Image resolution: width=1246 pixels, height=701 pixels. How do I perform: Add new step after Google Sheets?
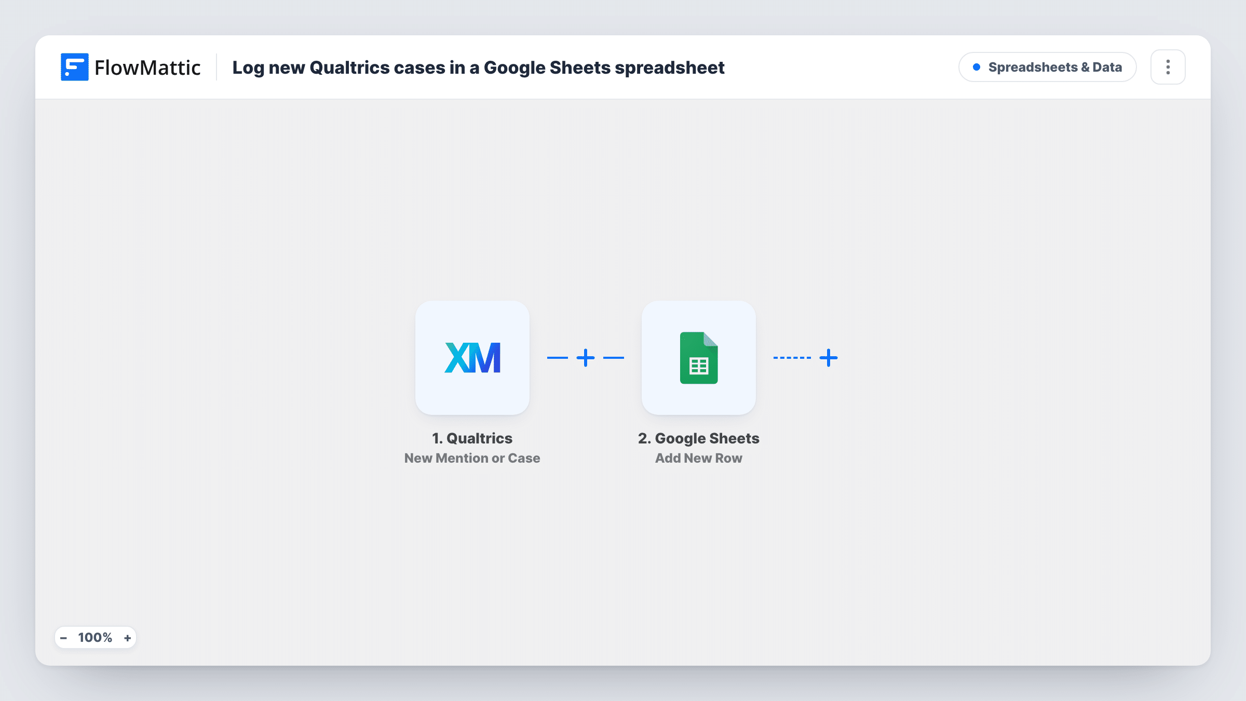[829, 358]
